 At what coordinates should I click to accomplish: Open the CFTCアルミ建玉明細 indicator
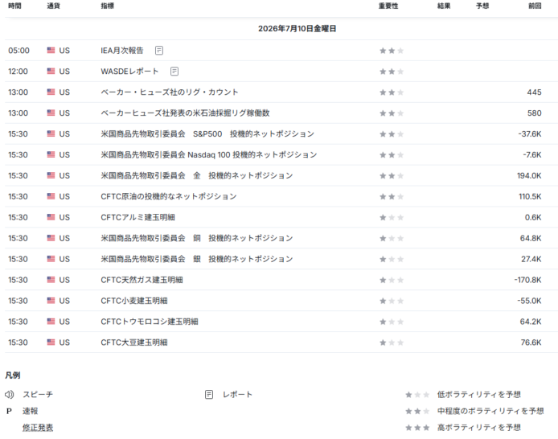pyautogui.click(x=137, y=217)
